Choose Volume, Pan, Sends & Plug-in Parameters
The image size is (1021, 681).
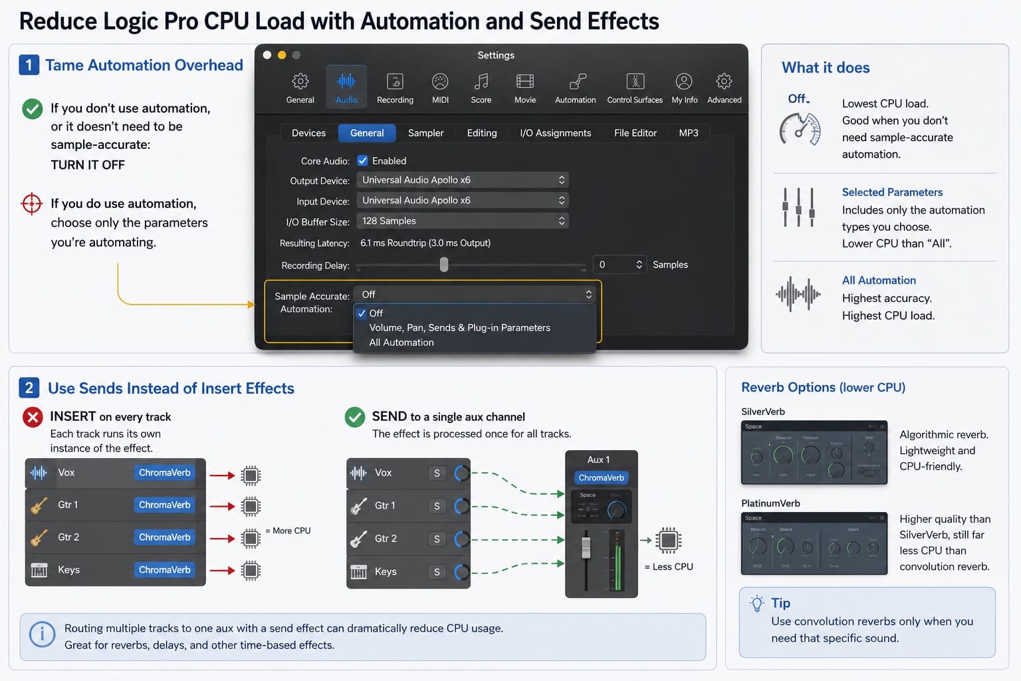(x=475, y=328)
